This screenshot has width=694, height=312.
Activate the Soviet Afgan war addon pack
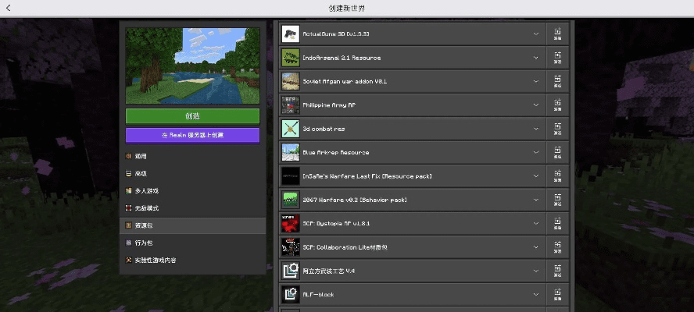(x=558, y=81)
